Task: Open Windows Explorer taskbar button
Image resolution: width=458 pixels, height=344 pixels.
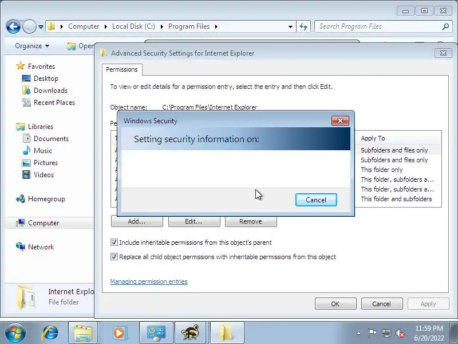Action: pos(83,333)
